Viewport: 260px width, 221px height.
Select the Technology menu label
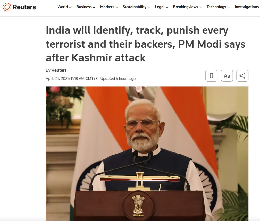tap(216, 7)
